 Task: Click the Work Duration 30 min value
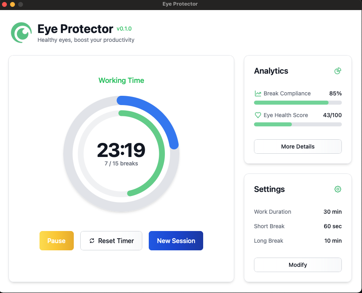[333, 212]
